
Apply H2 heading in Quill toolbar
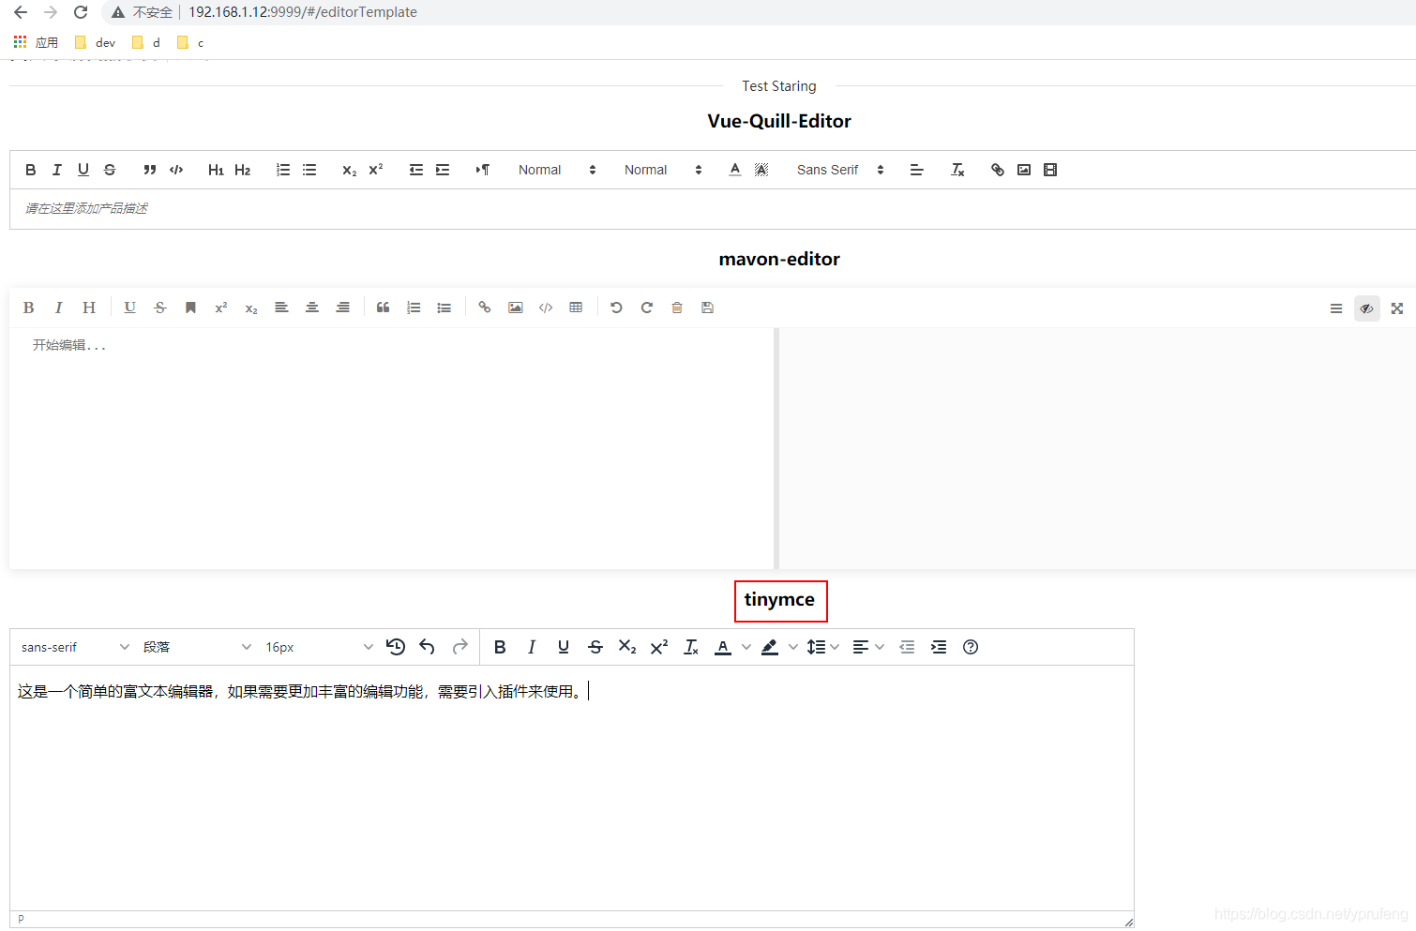[x=243, y=170]
